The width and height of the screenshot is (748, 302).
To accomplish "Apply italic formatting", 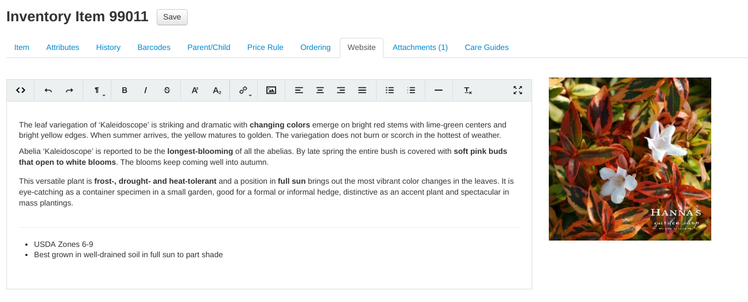I will tap(146, 90).
